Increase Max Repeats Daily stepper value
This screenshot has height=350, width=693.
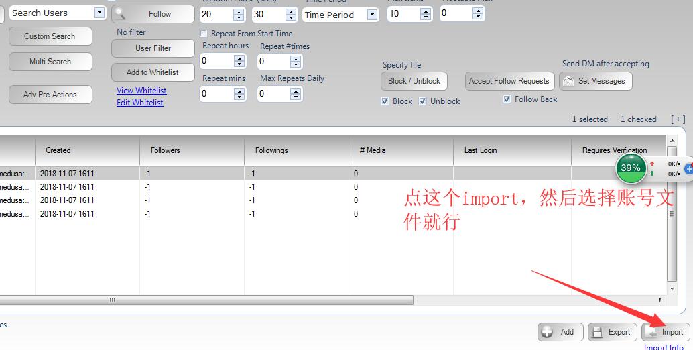point(297,91)
